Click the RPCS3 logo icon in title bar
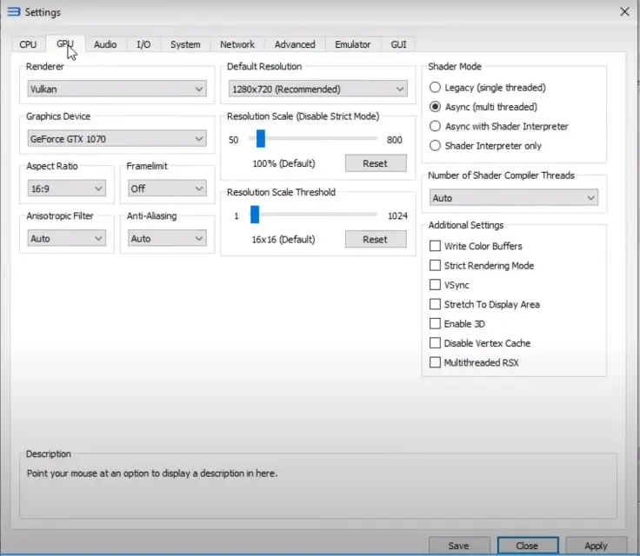 [14, 12]
